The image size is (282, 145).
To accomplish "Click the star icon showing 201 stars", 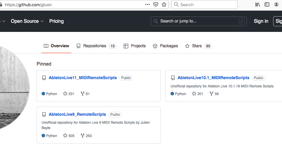I will pos(194,94).
